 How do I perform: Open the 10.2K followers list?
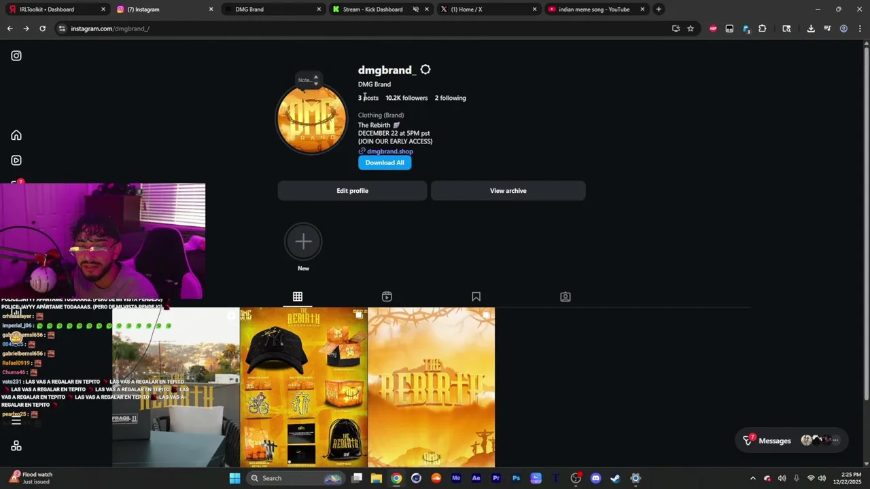tap(406, 98)
